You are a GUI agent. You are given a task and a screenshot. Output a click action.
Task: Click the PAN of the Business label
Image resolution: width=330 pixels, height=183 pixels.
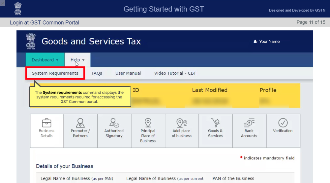(x=233, y=178)
